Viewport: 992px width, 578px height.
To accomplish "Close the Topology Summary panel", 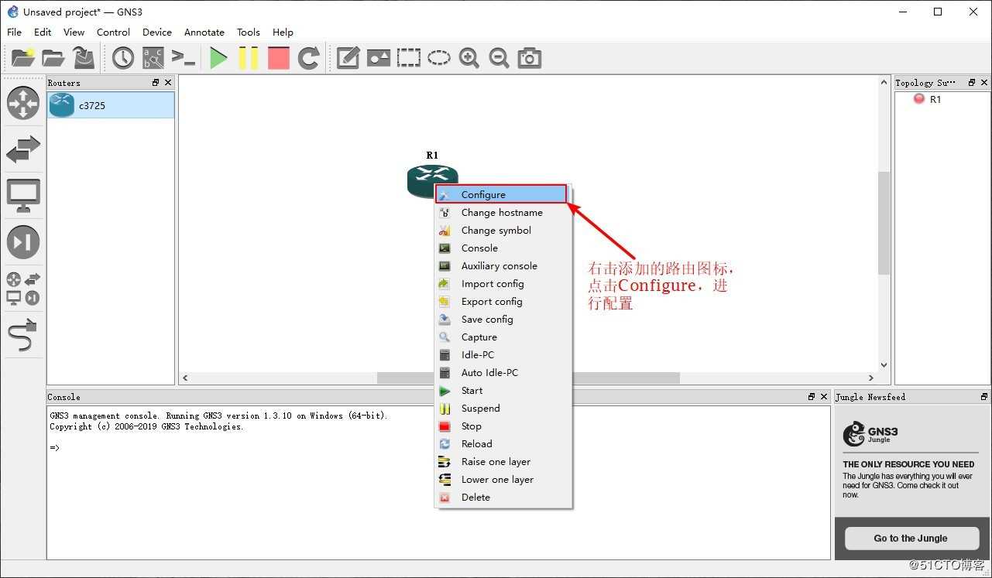I will [x=984, y=82].
